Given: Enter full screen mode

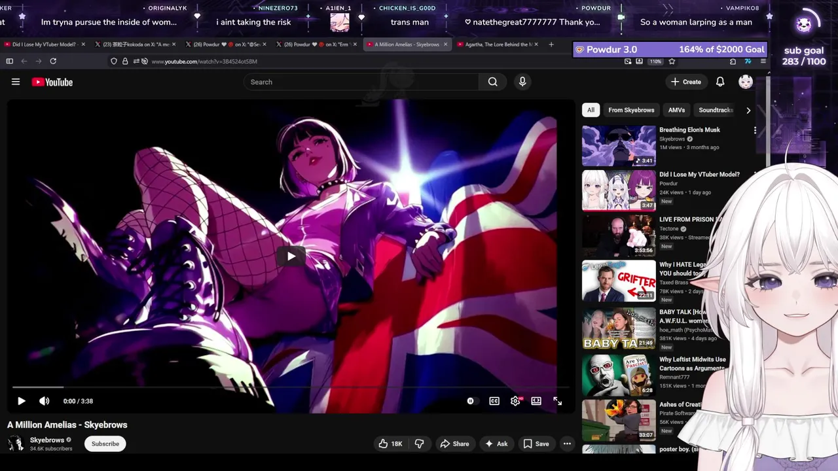Looking at the screenshot, I should pos(557,401).
